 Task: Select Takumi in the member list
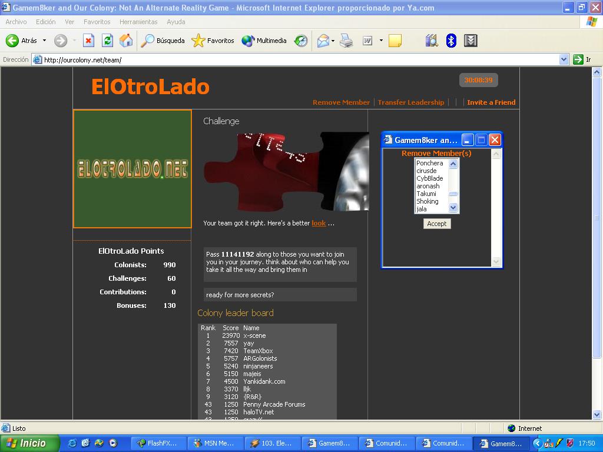tap(426, 194)
